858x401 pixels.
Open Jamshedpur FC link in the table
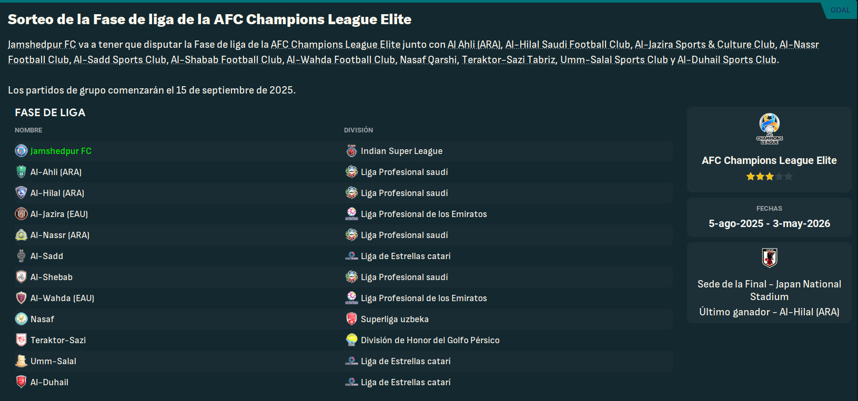point(61,151)
